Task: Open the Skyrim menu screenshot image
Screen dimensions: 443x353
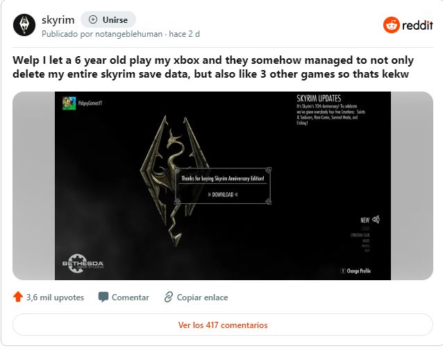Action: pyautogui.click(x=223, y=186)
